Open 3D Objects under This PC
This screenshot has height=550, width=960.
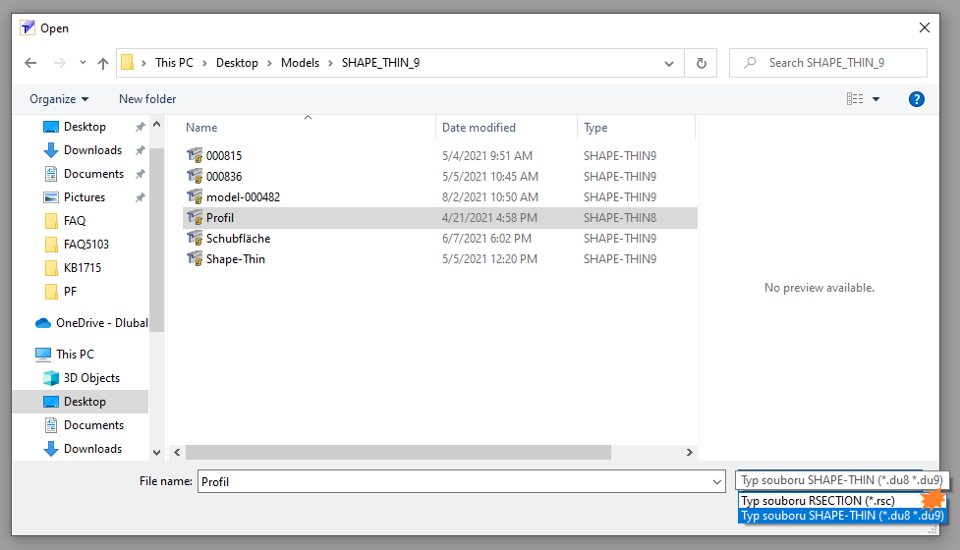[x=91, y=378]
